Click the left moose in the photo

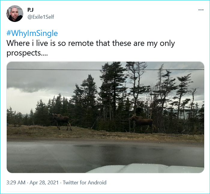[x=61, y=120]
